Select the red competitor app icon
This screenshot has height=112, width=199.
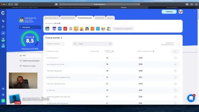tap(65, 29)
